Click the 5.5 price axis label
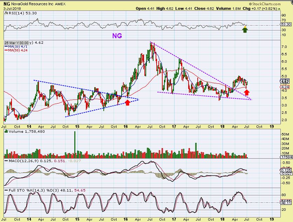Screen dimensions: 293x222 click(284, 69)
